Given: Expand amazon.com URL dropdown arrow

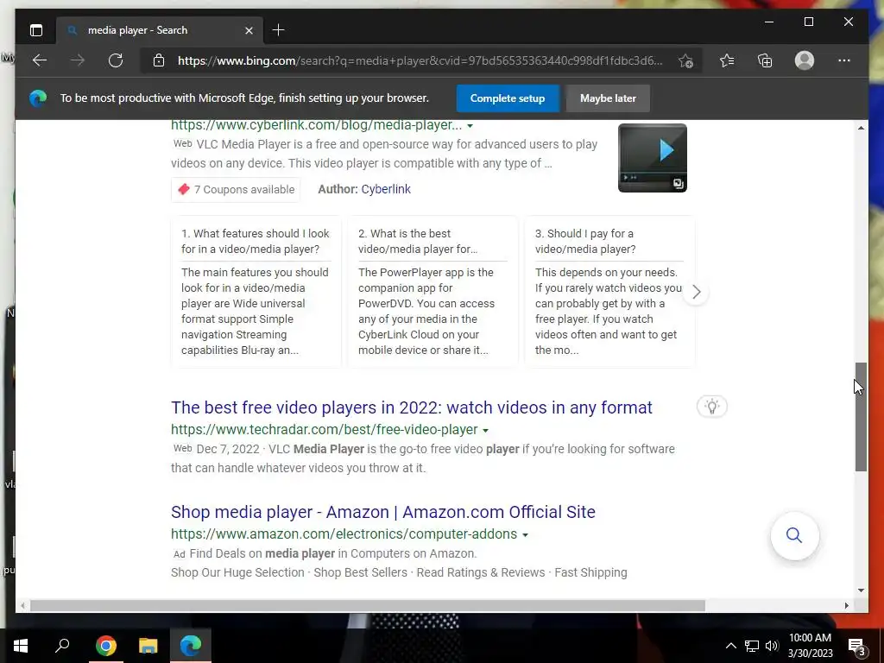Looking at the screenshot, I should pos(525,534).
